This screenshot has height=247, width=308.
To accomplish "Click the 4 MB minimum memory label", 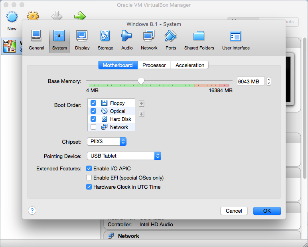I will (x=92, y=91).
